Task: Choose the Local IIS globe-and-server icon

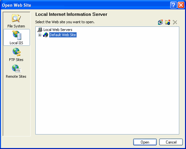Action: point(17,35)
